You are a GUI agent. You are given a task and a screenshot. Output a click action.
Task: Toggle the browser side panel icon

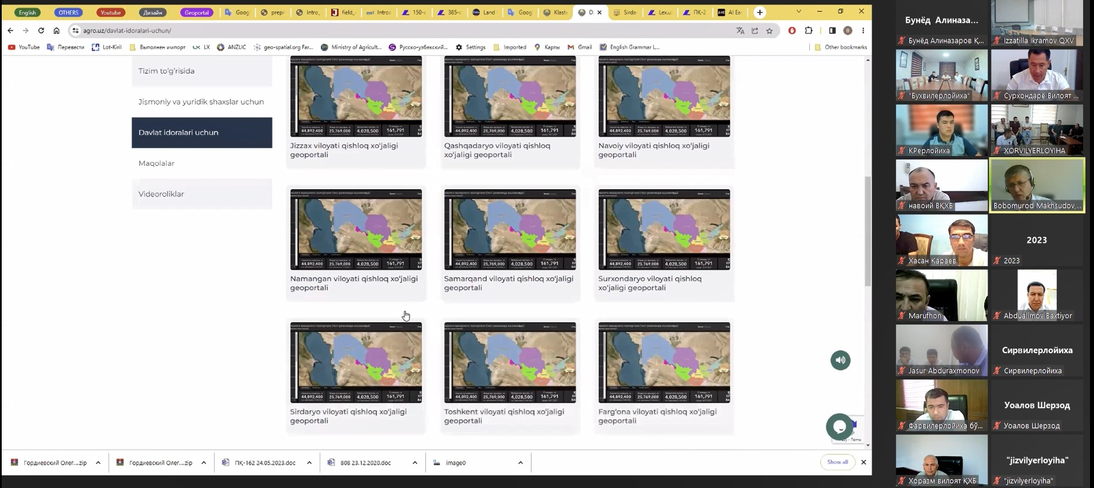point(832,31)
